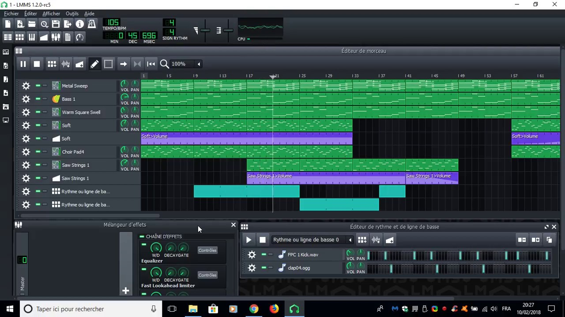This screenshot has height=317, width=565.
Task: Show the Piano Roll toolbar icon
Action: (x=32, y=37)
